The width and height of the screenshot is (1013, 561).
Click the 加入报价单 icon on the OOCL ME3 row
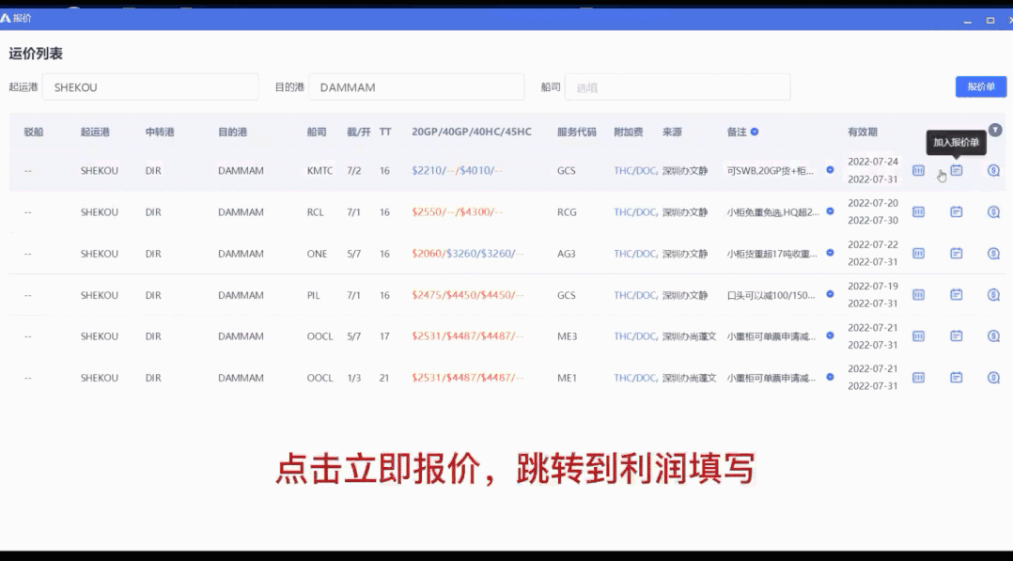[x=956, y=335]
